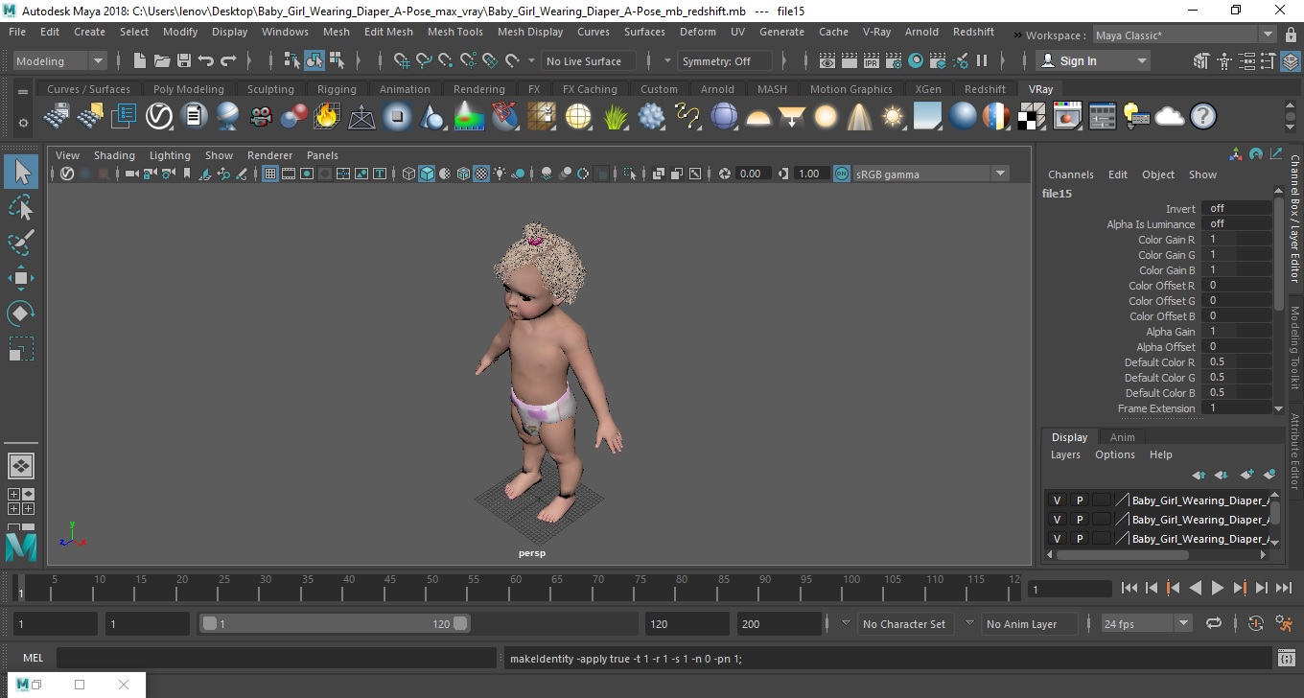
Task: Create a V-Ray dome light from the shelf
Action: pos(758,117)
